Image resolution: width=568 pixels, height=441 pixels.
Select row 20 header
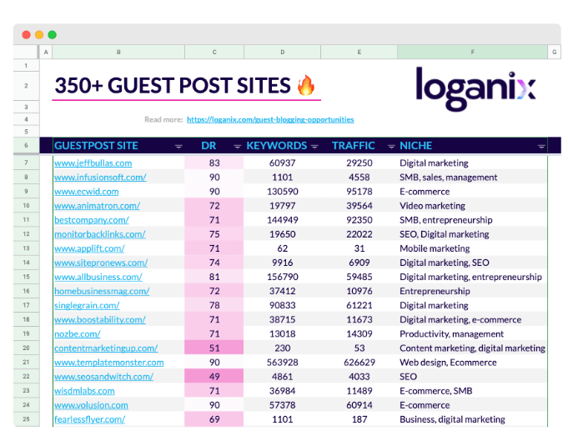pos(26,348)
